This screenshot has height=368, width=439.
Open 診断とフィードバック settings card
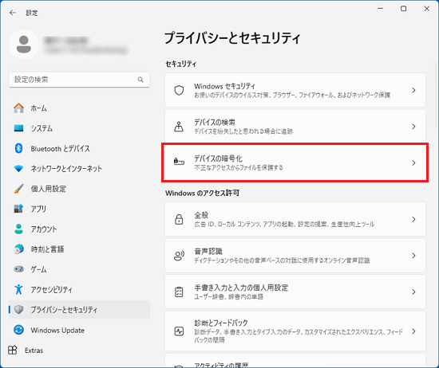click(x=295, y=331)
